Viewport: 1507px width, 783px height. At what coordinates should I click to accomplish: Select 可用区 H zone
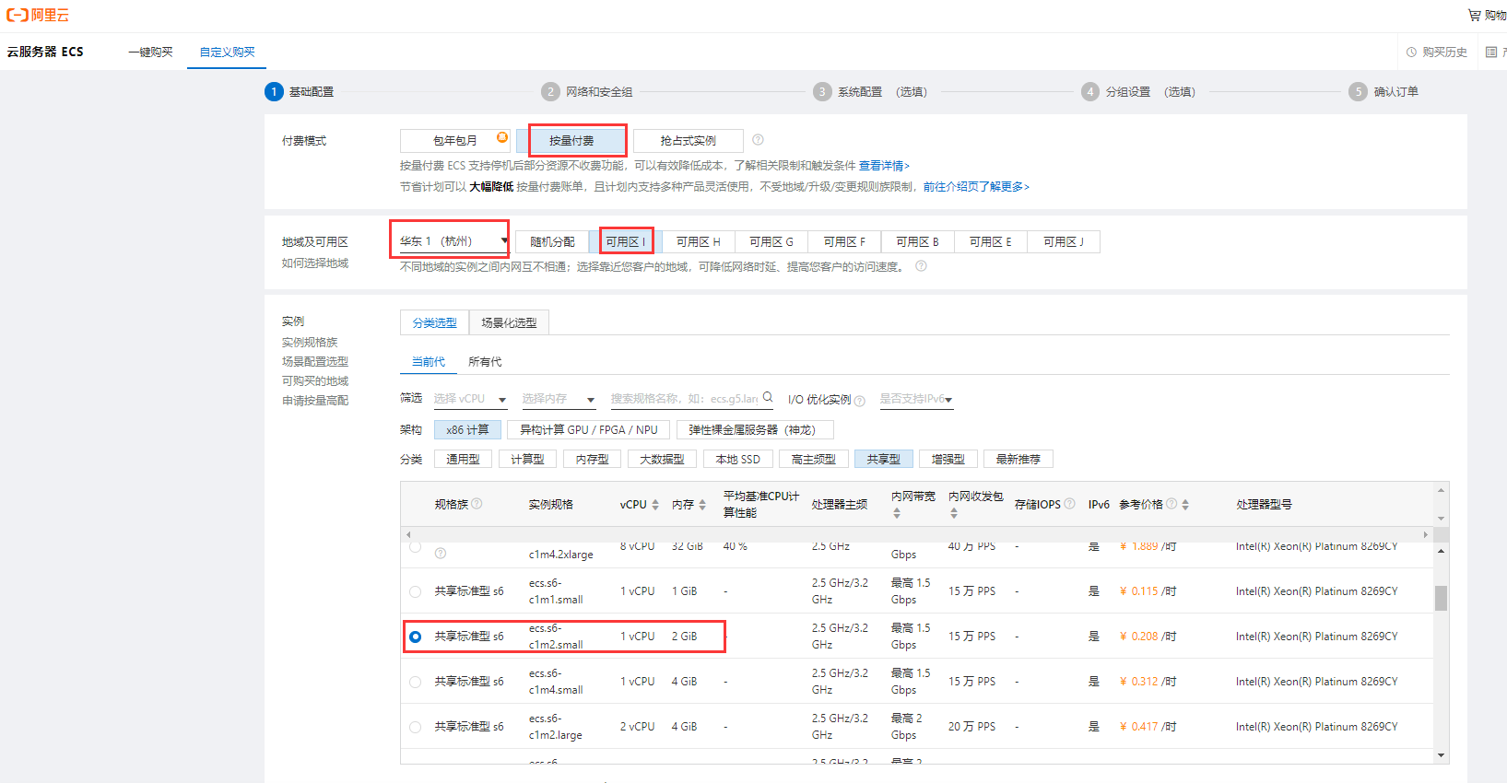[699, 241]
